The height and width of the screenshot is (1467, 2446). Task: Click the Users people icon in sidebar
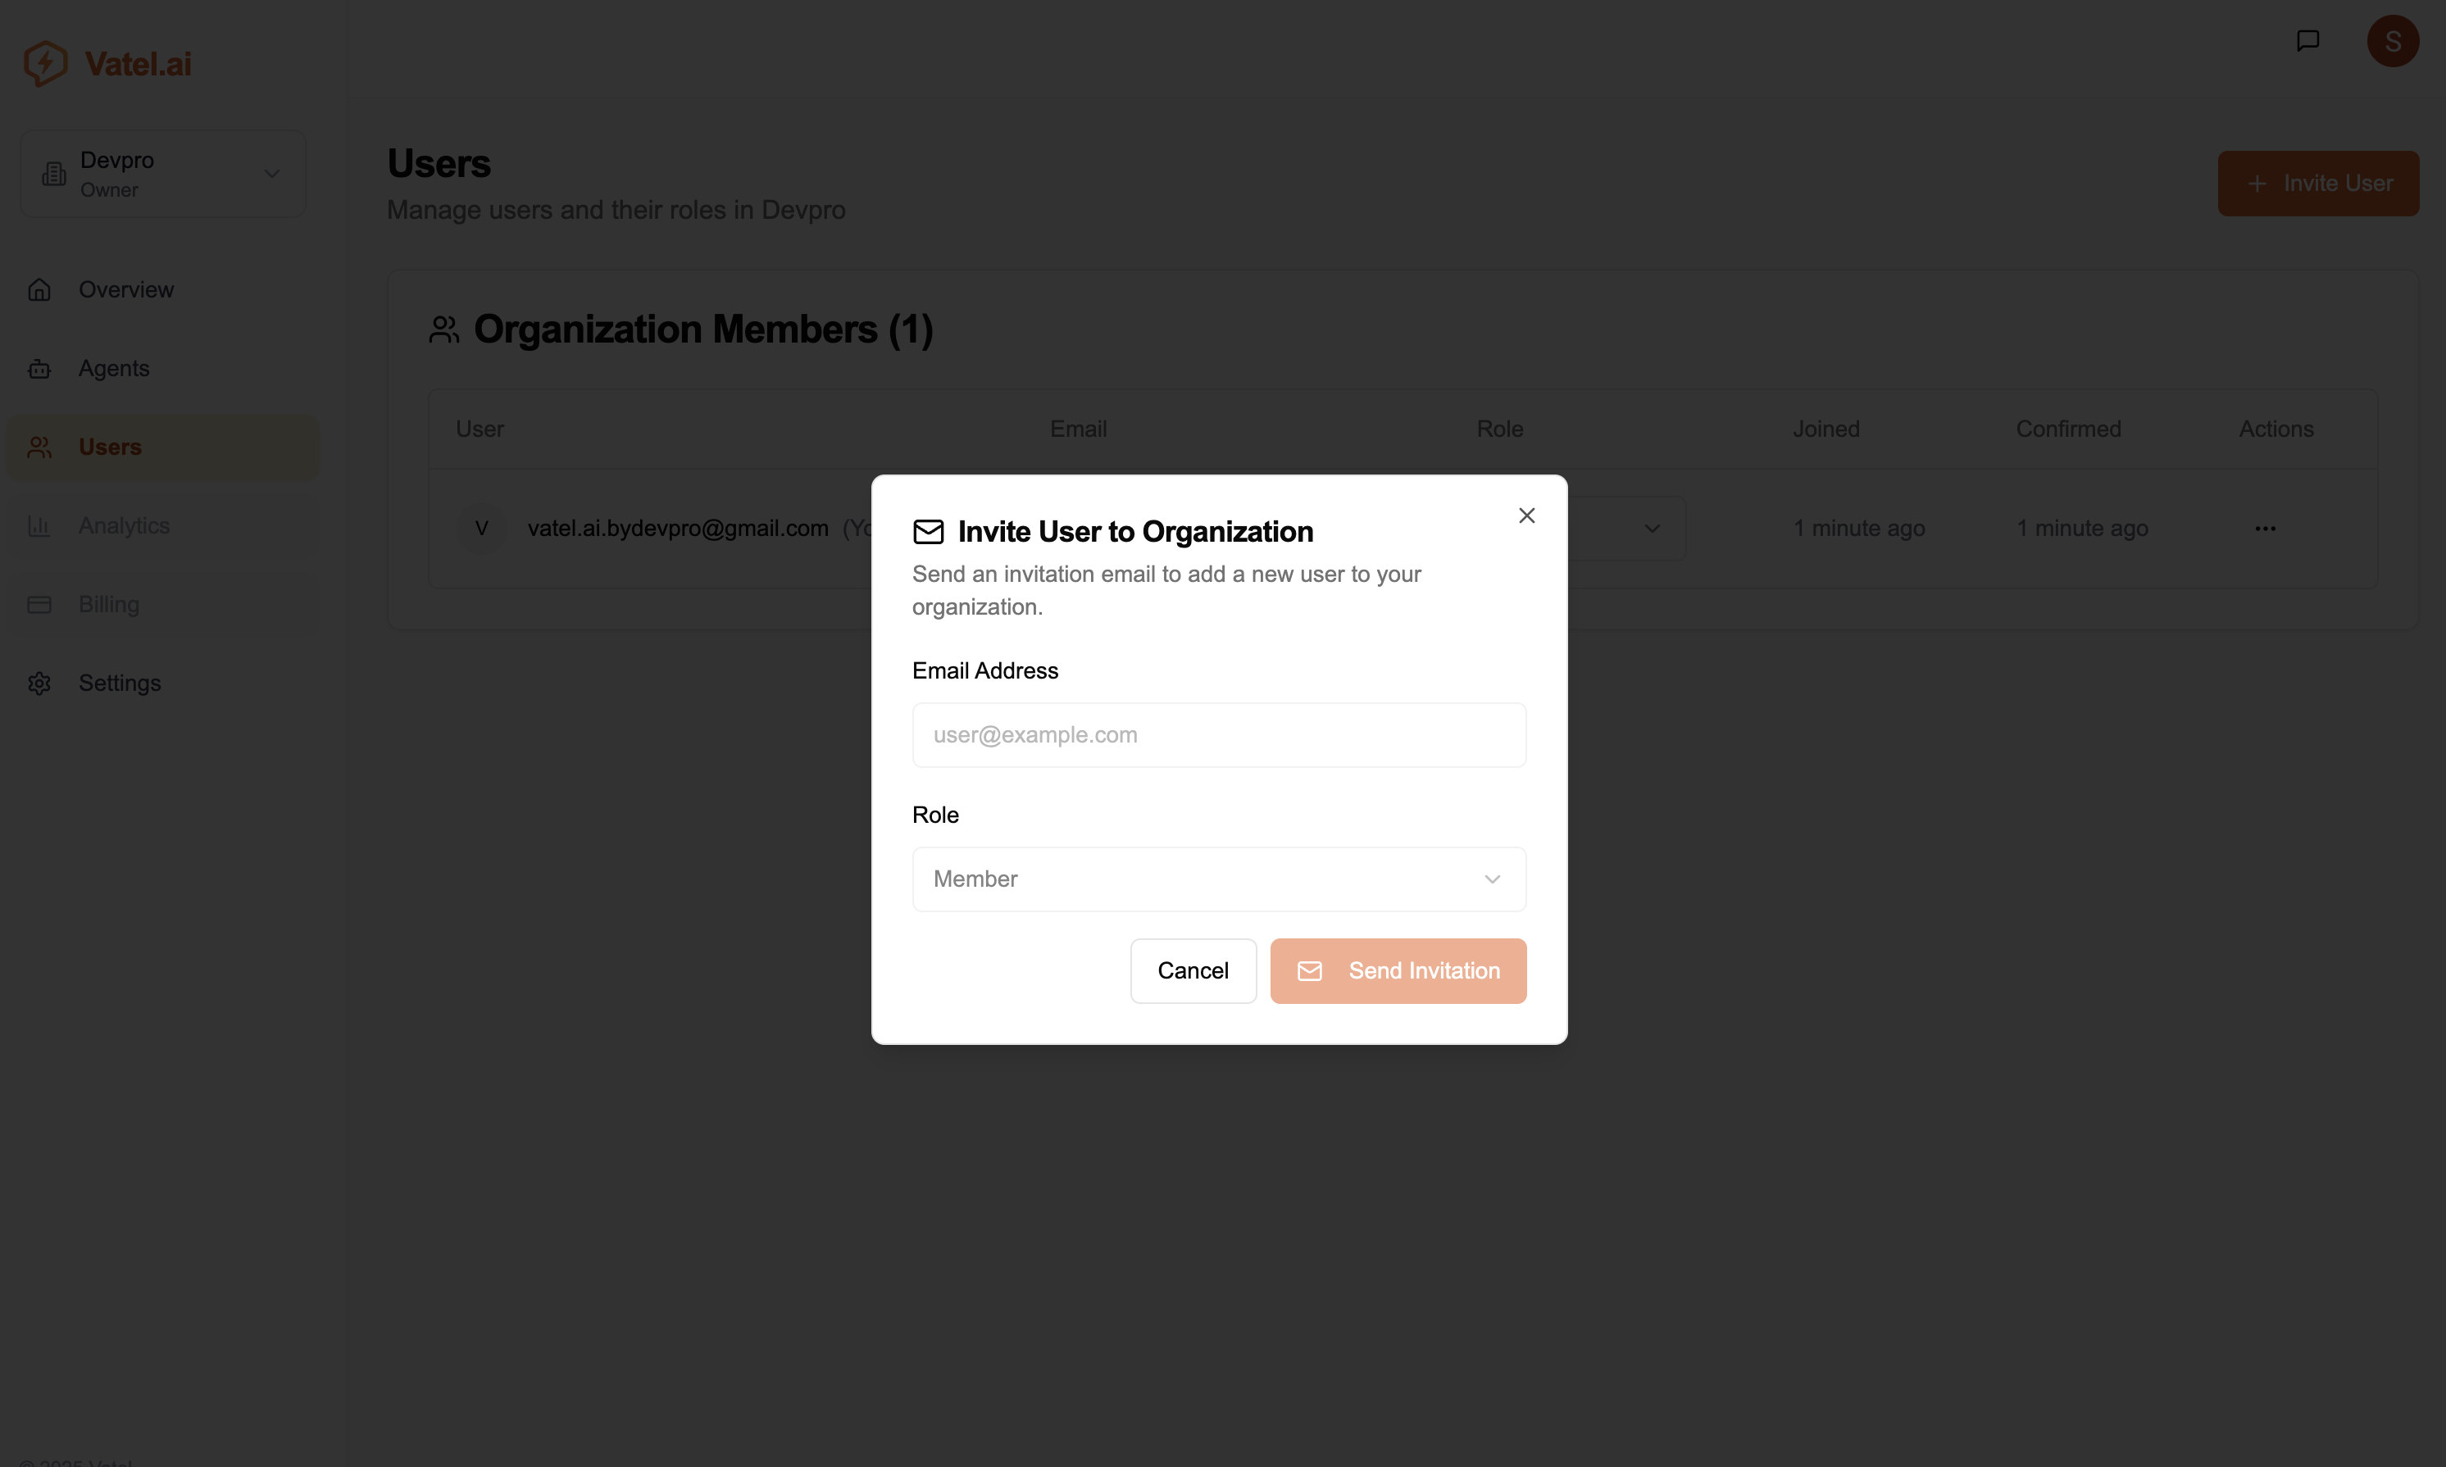[x=39, y=447]
